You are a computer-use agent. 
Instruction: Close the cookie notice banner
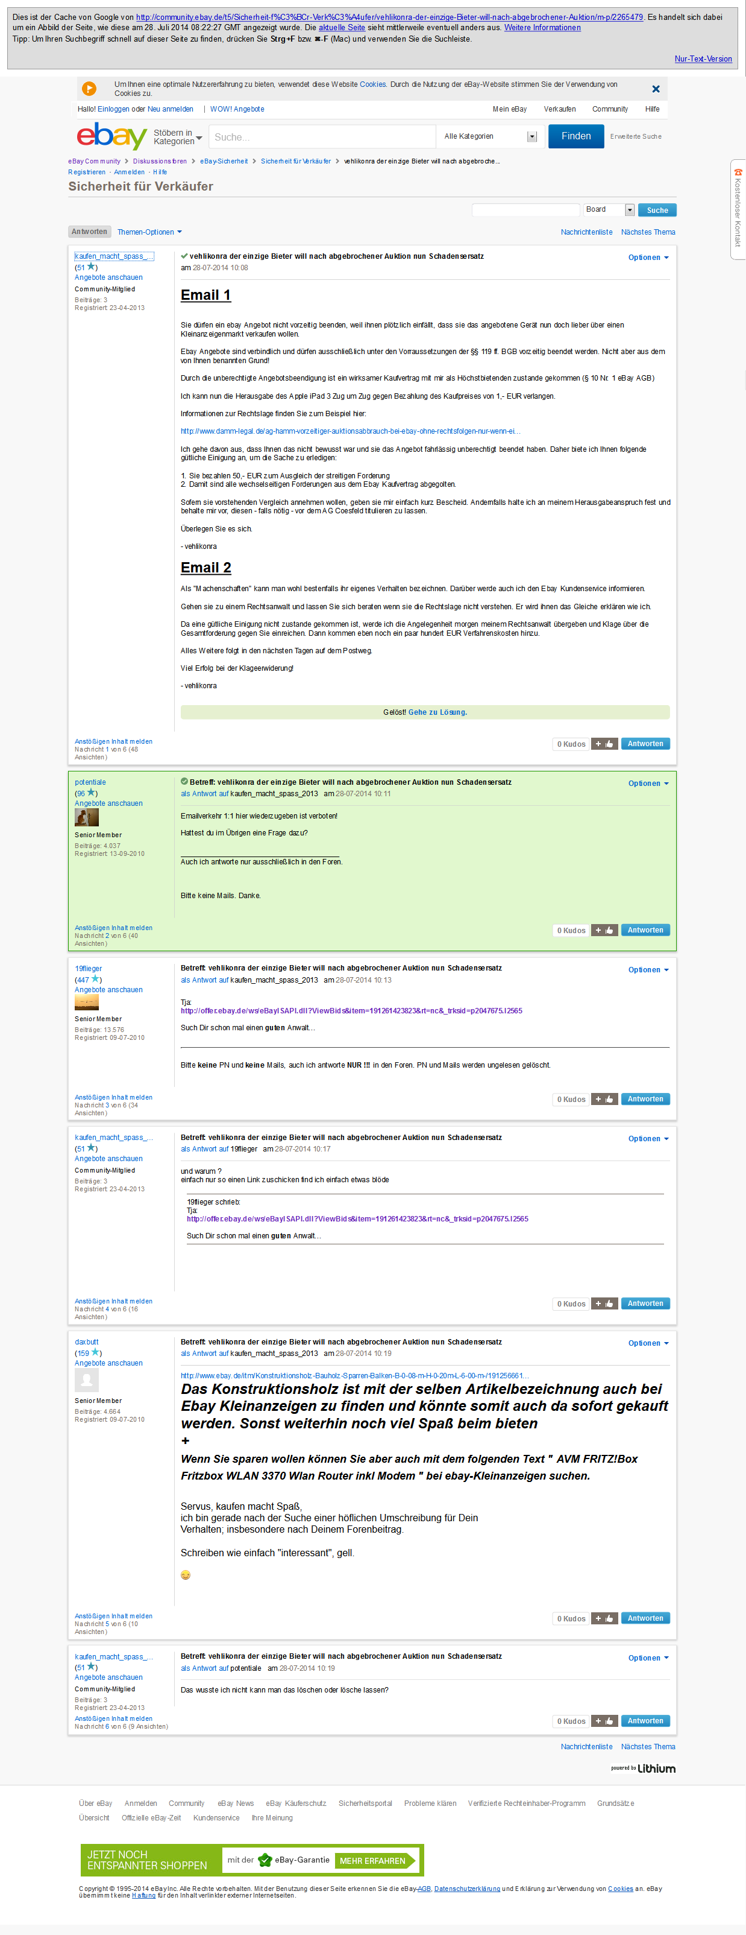pos(656,89)
